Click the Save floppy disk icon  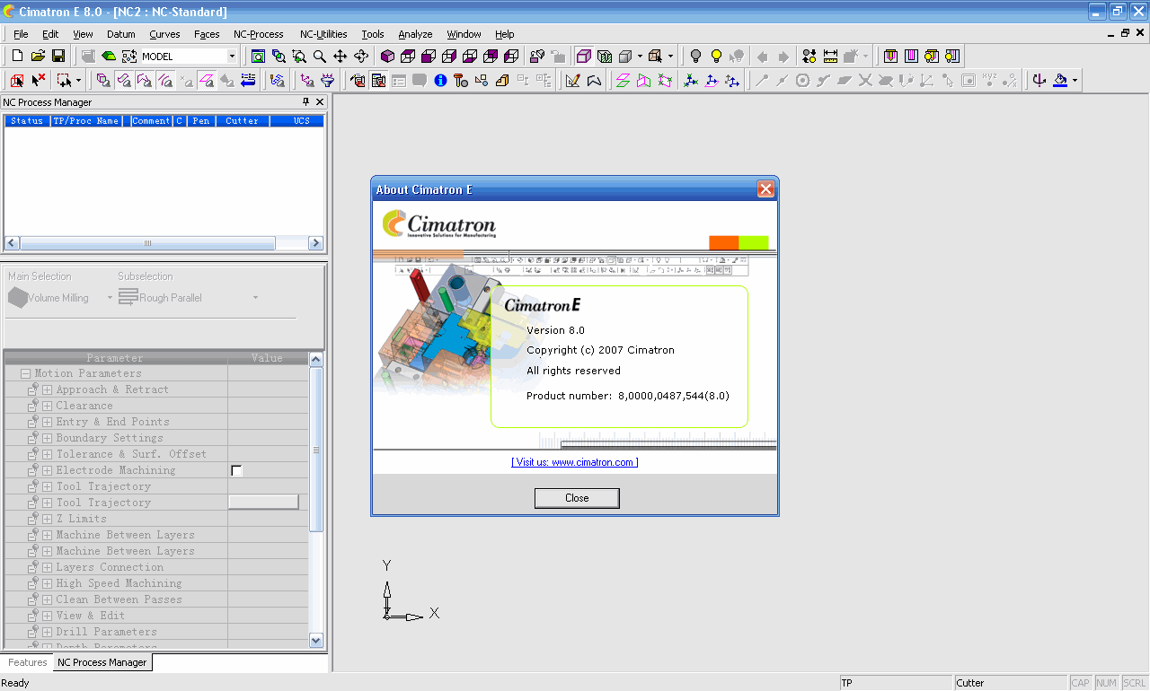57,56
